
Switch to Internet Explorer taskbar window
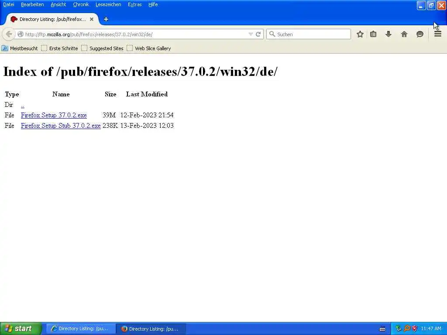click(x=81, y=329)
